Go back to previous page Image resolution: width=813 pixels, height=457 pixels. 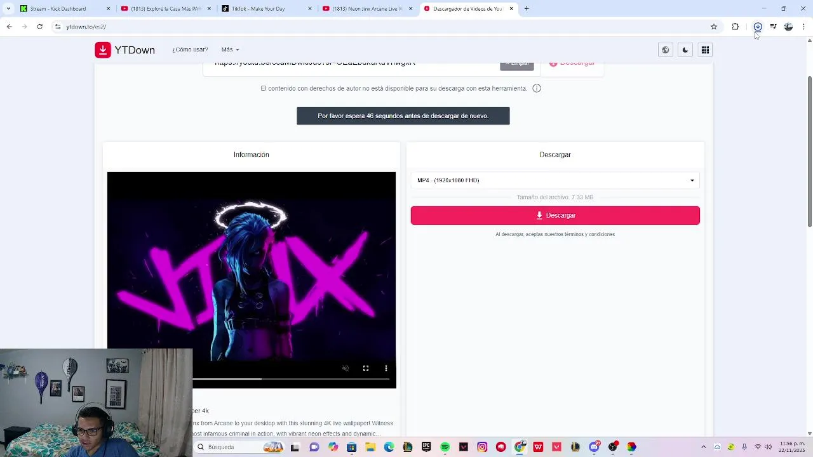pos(9,27)
